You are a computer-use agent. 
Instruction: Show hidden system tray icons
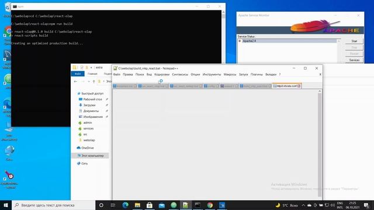303,205
